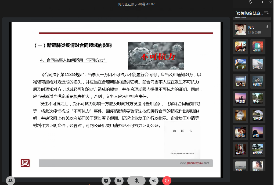Start screen sharing from bottom toolbar
This screenshot has width=274, height=185.
106,181
